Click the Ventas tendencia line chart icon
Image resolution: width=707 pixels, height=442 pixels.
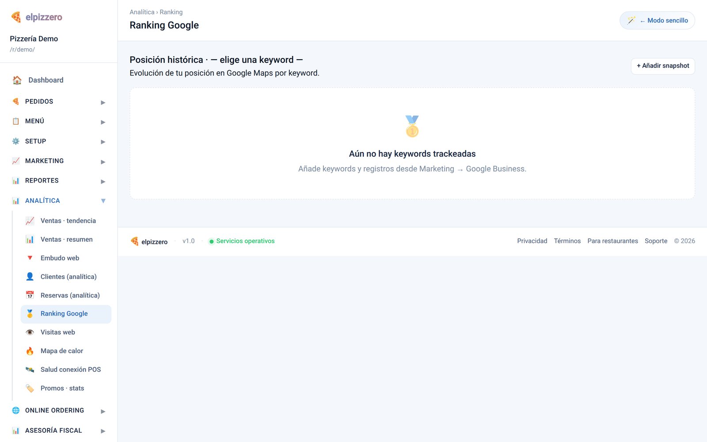coord(30,221)
